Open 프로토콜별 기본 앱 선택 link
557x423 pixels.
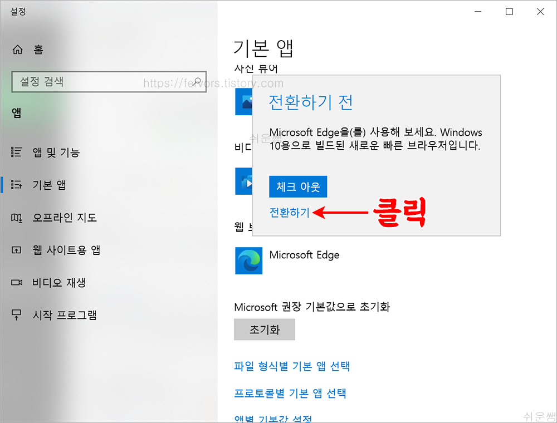(290, 393)
